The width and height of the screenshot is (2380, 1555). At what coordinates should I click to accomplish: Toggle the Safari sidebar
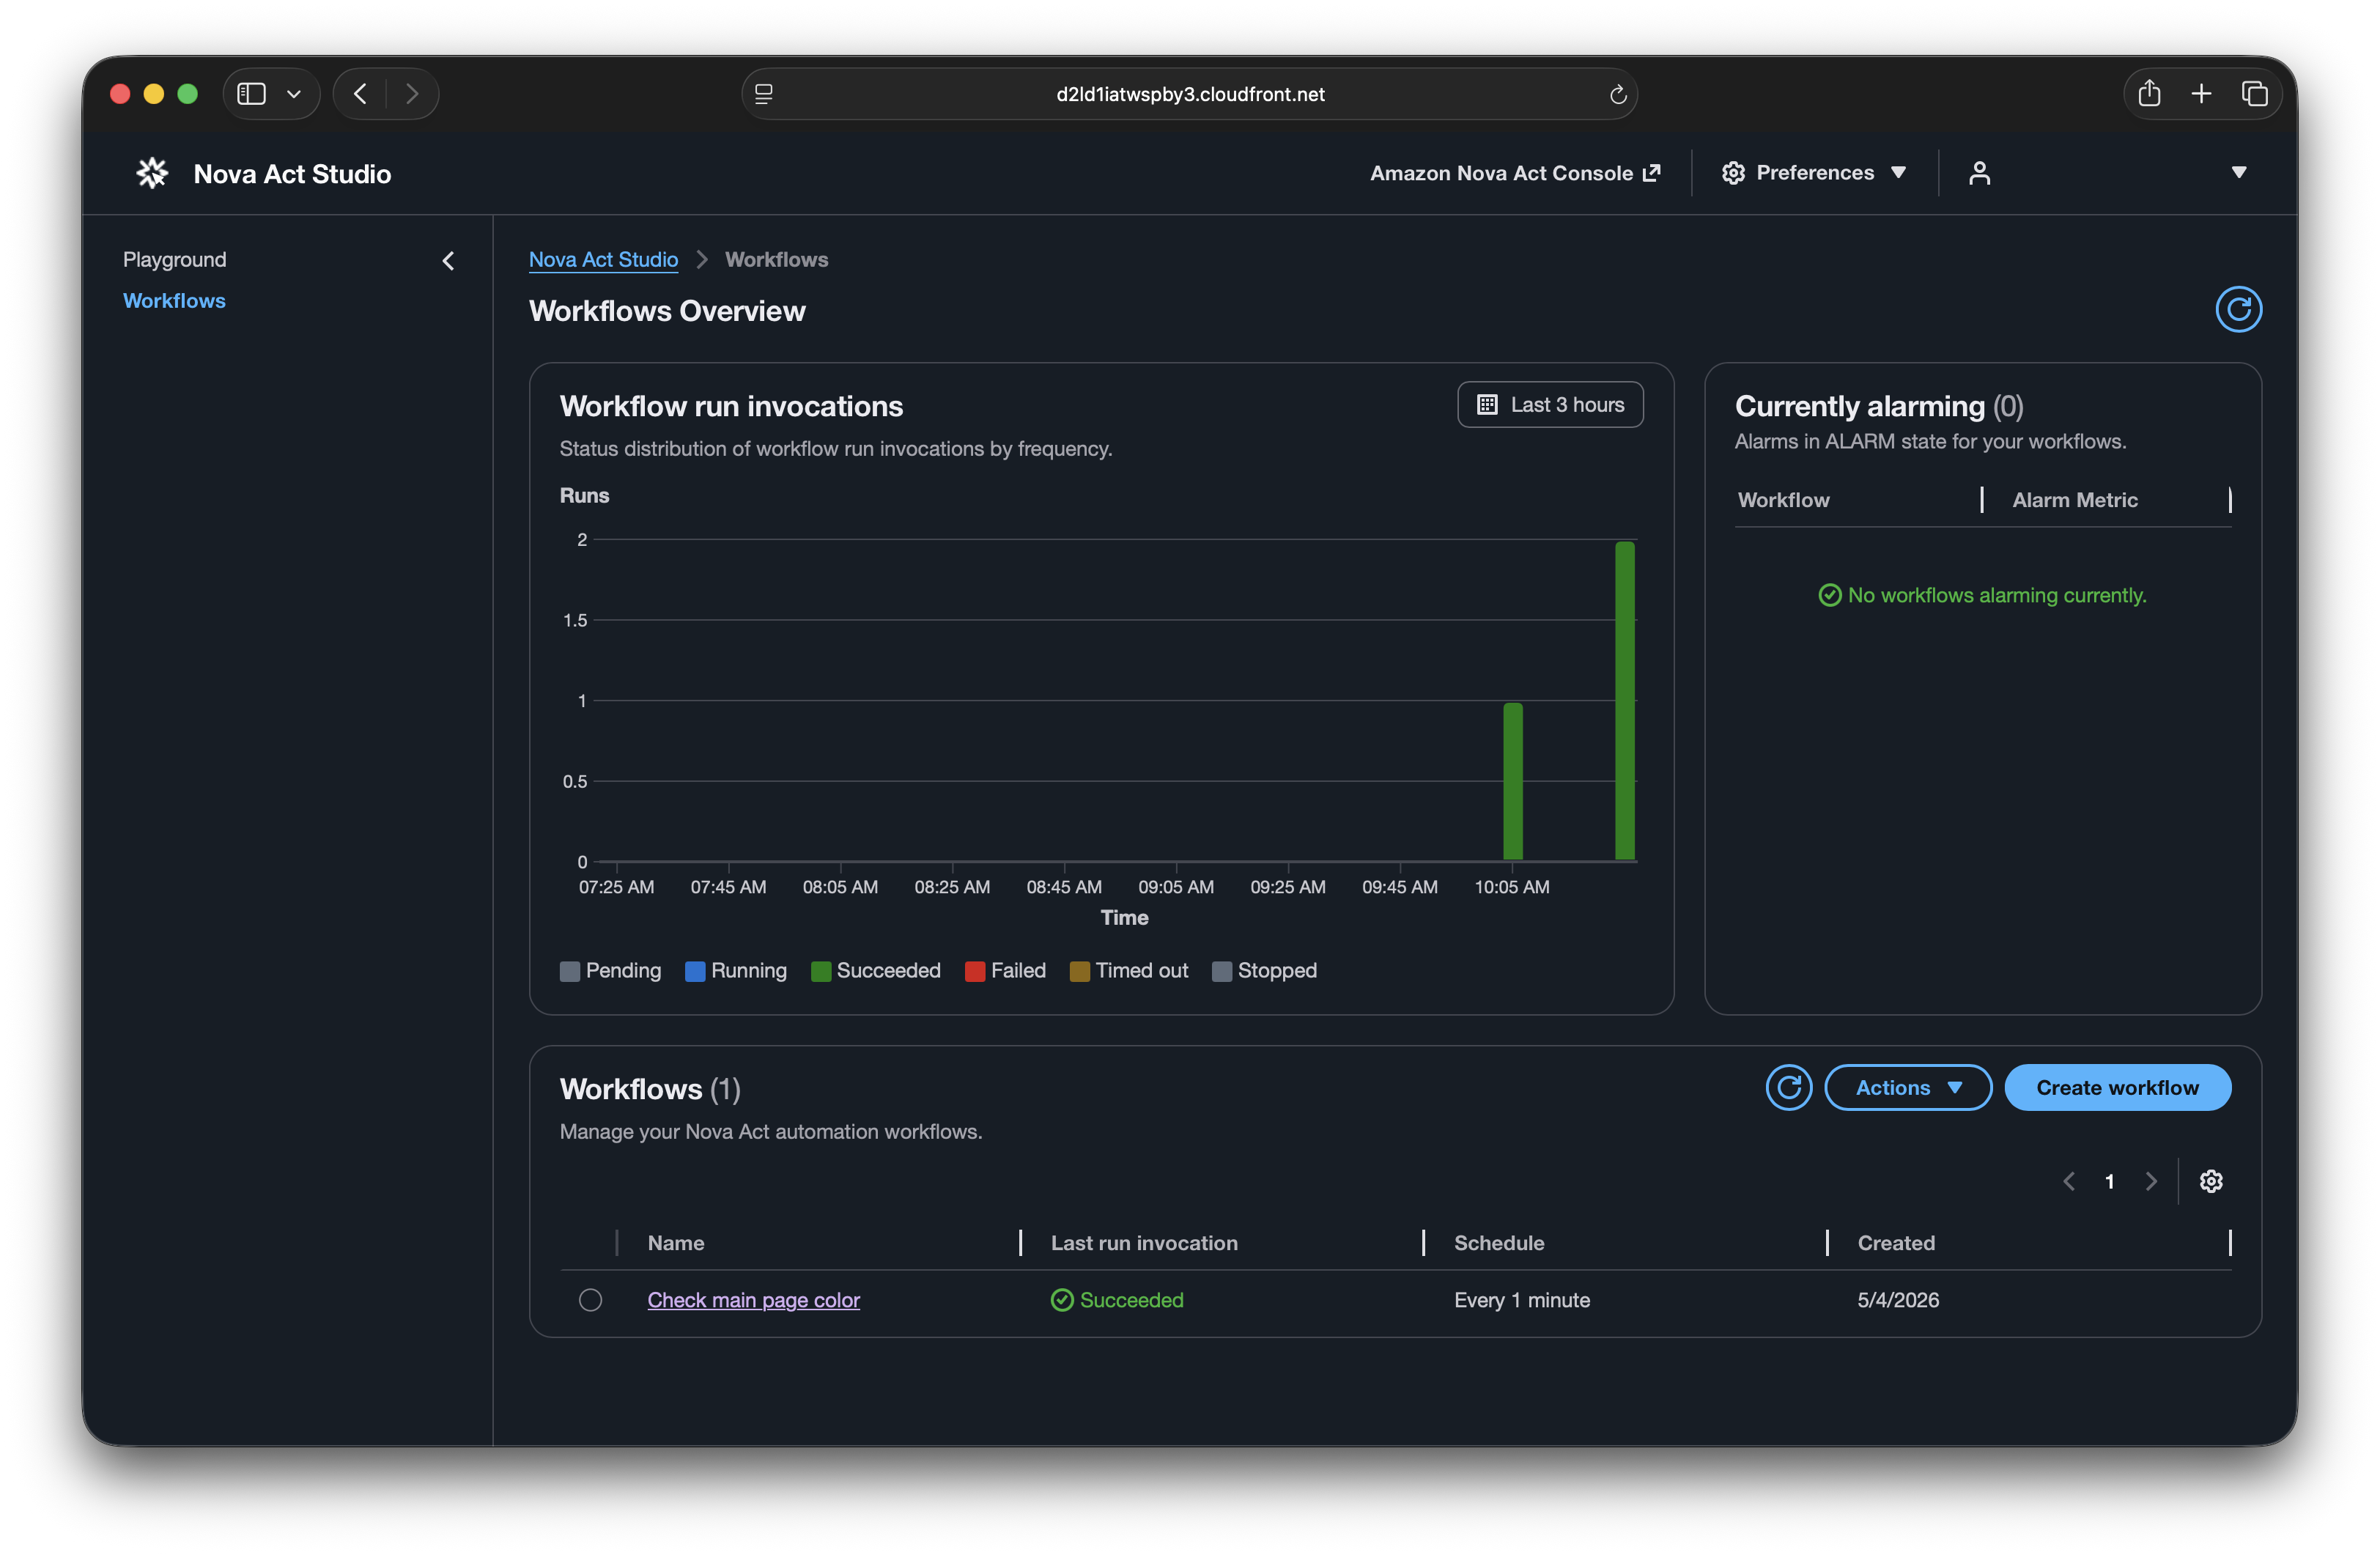(251, 94)
